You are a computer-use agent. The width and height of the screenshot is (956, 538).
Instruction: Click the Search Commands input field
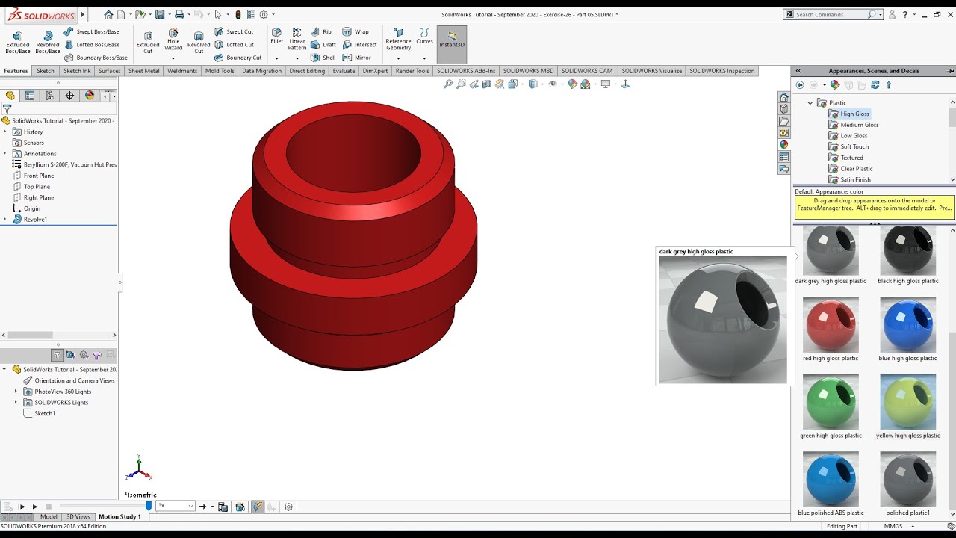coord(831,14)
